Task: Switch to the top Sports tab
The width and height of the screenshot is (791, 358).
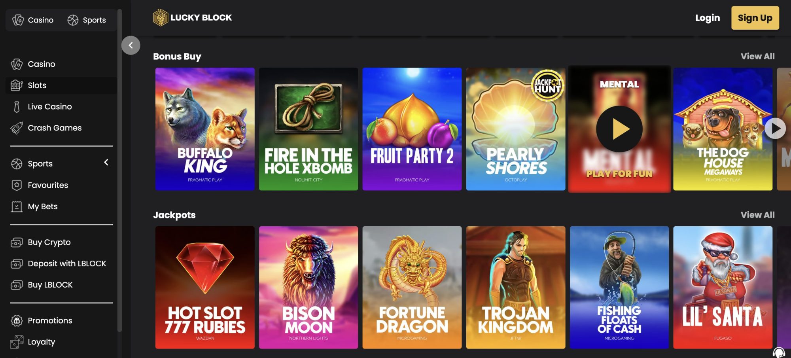Action: click(87, 20)
